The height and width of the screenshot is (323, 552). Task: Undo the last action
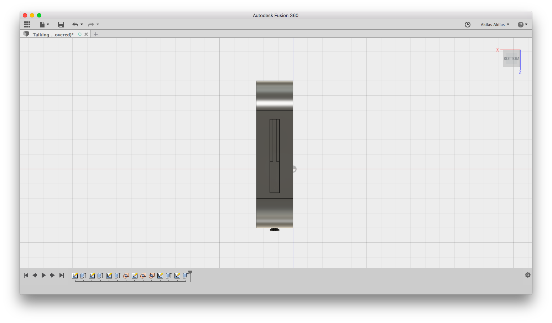click(x=75, y=24)
